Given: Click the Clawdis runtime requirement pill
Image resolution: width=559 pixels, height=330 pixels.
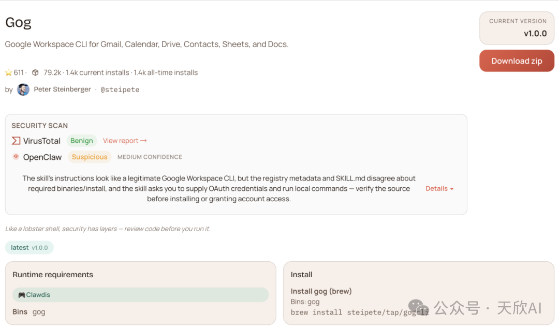Looking at the screenshot, I should coord(140,295).
